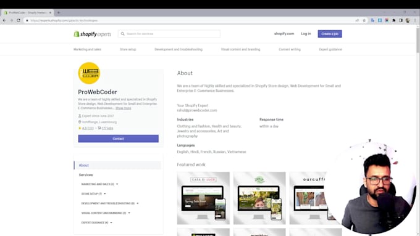Viewport: 420px width, 236px height.
Task: Click the Schifflange, Luxembourg location text
Action: pos(99,122)
